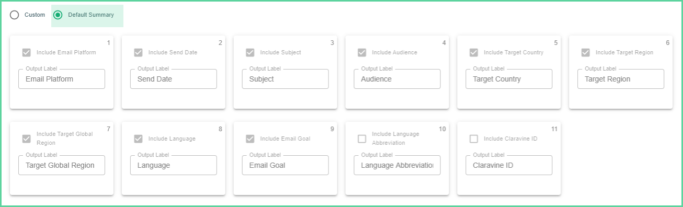
Task: Click the Target Country output label field
Action: pyautogui.click(x=509, y=79)
